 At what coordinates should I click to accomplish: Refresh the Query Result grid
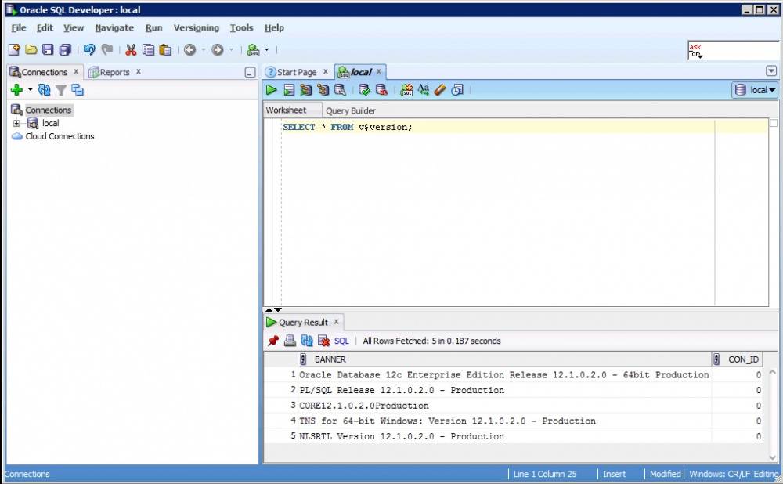[x=307, y=341]
